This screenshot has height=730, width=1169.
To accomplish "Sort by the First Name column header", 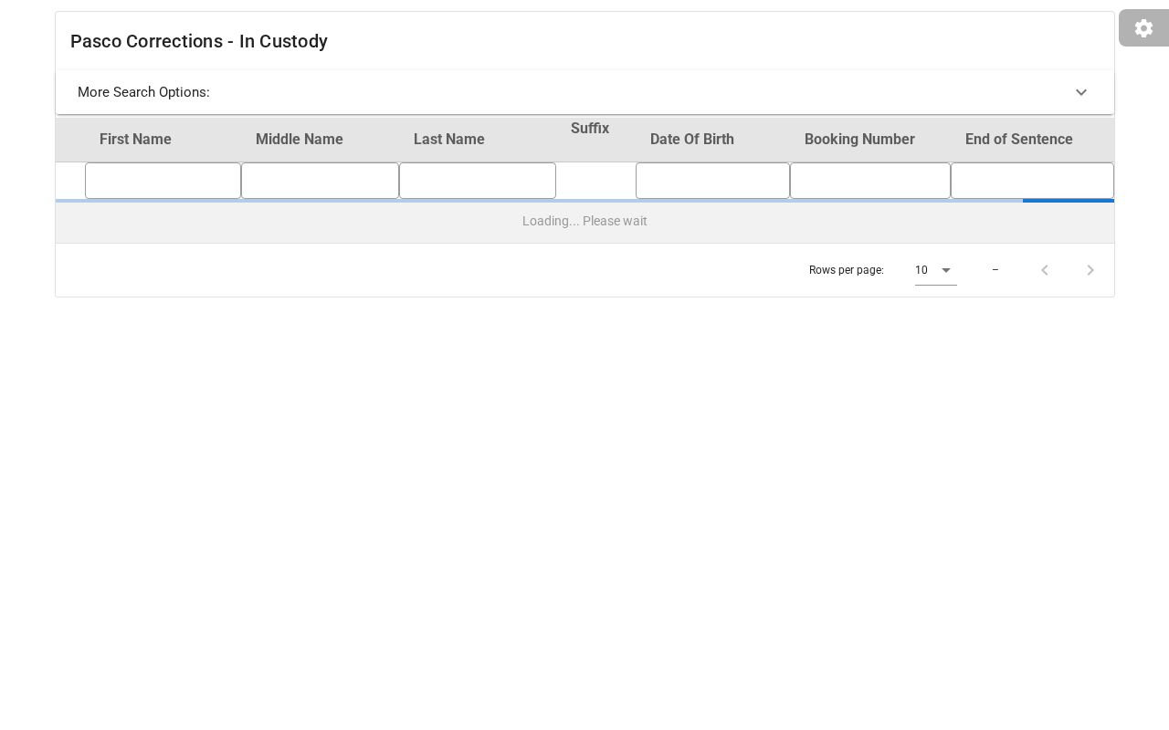I will [135, 139].
